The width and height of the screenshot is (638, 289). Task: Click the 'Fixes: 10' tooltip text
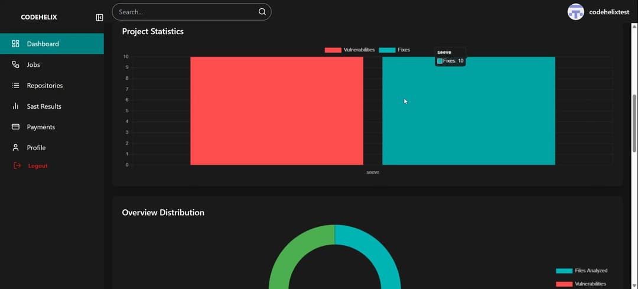[453, 61]
